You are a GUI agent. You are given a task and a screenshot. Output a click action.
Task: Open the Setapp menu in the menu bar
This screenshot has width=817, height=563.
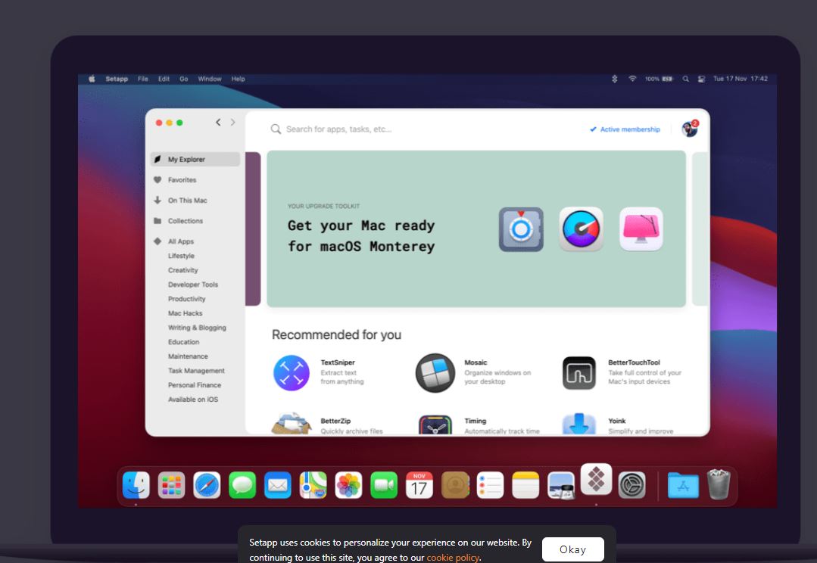[x=117, y=79]
